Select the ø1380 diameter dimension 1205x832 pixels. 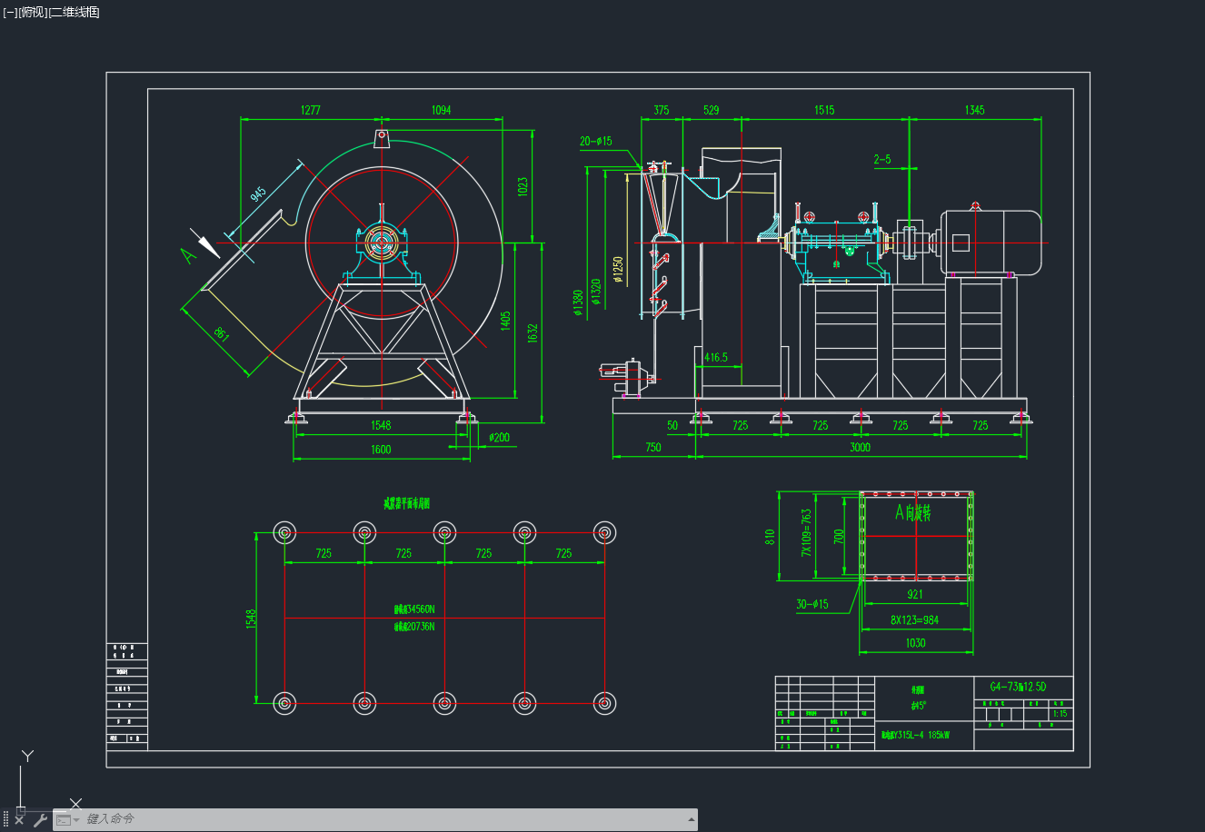pos(578,303)
